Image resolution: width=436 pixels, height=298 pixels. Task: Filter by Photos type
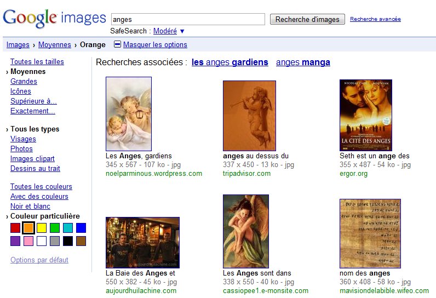pyautogui.click(x=21, y=148)
